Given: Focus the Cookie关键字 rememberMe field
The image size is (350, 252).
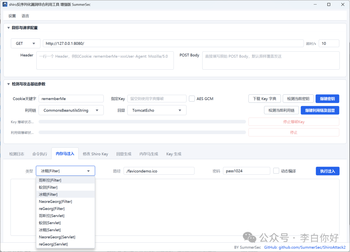Looking at the screenshot, I should (71, 99).
